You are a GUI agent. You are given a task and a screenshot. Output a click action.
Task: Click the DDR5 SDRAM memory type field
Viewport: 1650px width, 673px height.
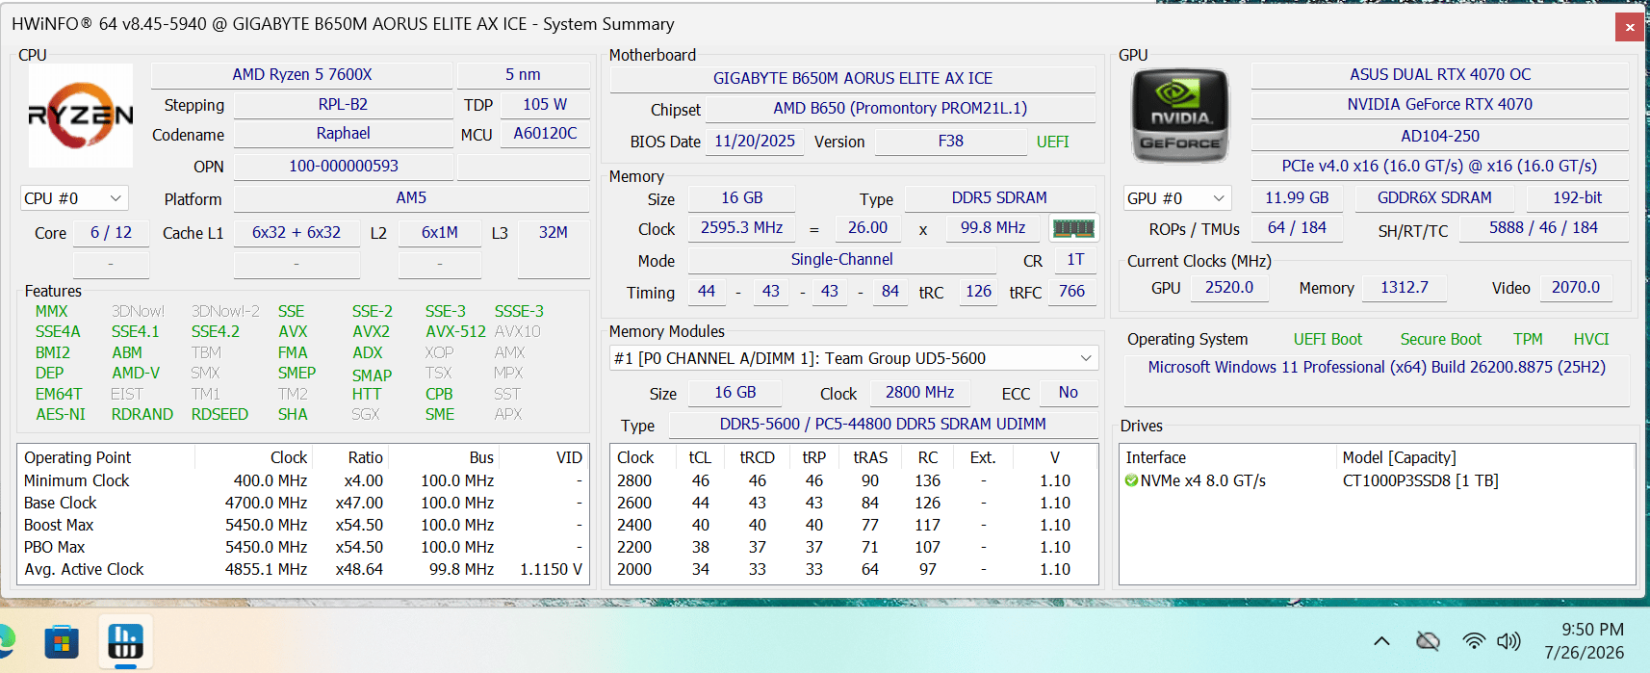tap(999, 198)
